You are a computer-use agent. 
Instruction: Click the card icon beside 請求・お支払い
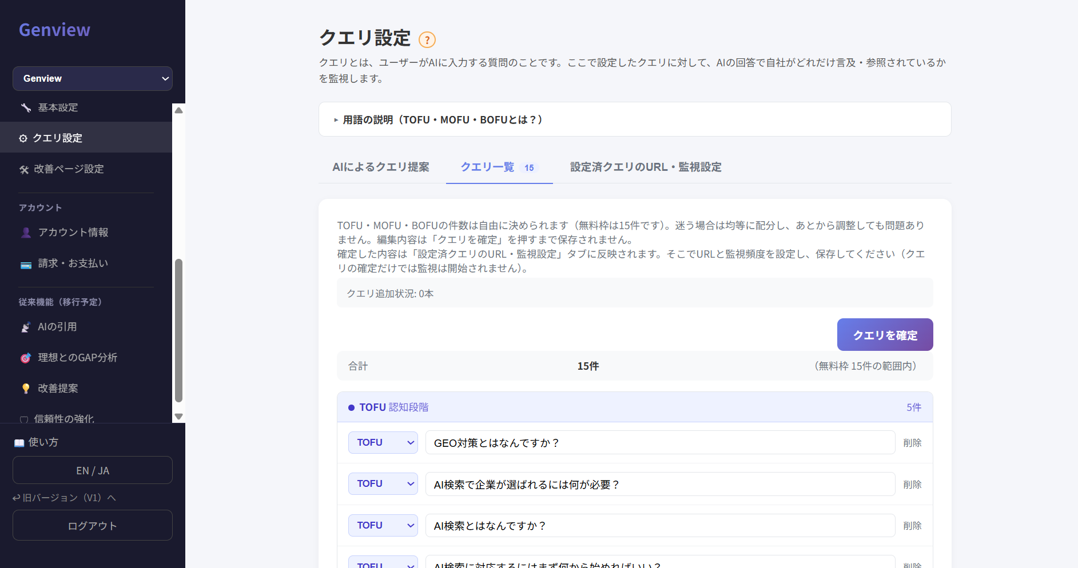point(26,264)
